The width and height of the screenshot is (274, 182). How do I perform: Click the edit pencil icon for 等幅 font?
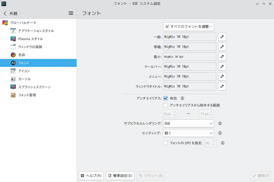222,47
